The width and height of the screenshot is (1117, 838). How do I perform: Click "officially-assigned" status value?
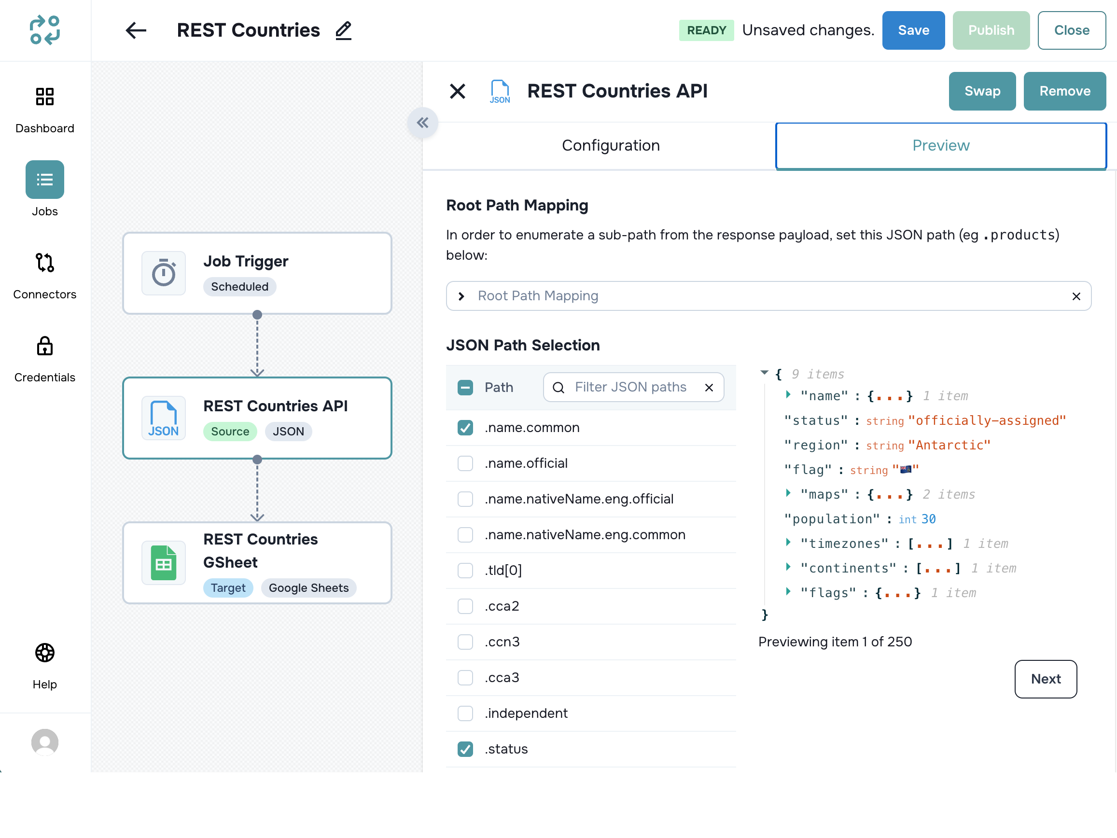[x=987, y=420]
